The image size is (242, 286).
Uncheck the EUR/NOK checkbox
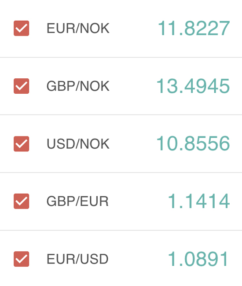pos(21,28)
